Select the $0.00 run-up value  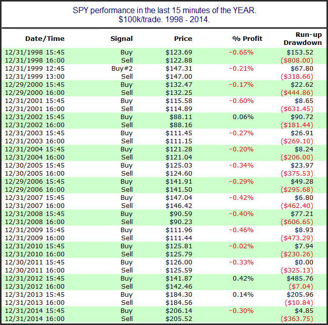tap(304, 262)
